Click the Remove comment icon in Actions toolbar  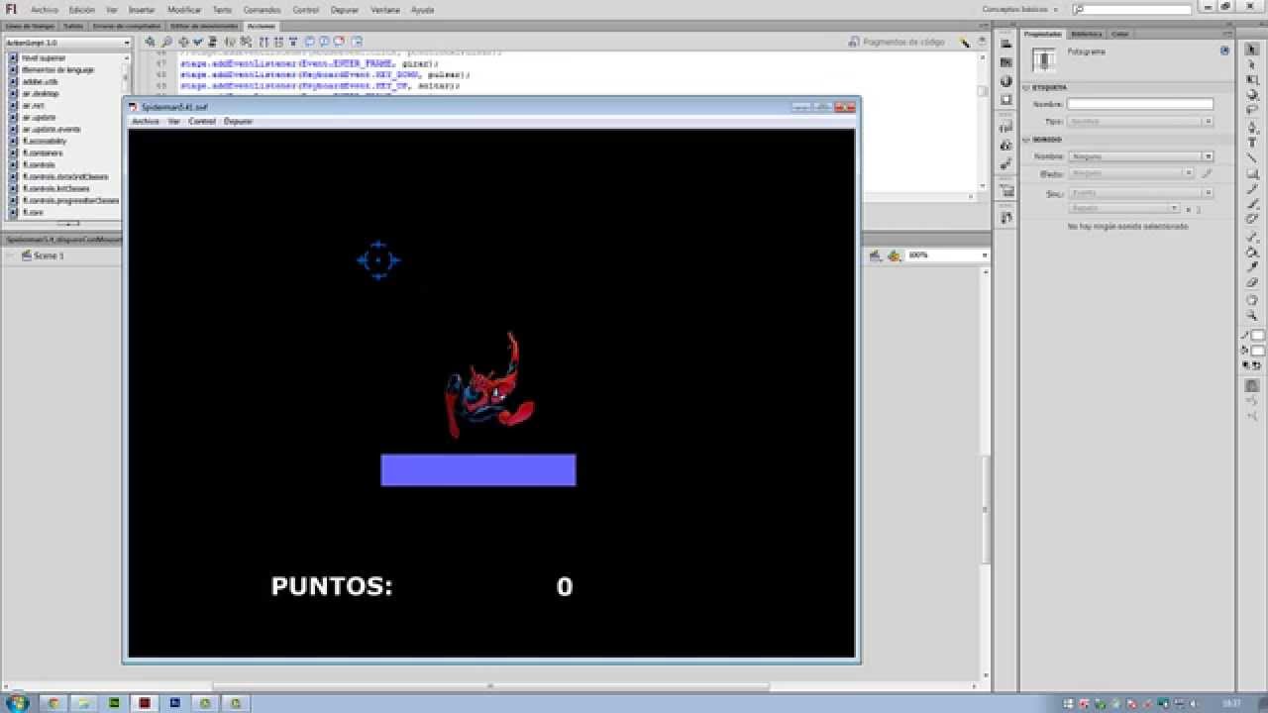tap(339, 43)
